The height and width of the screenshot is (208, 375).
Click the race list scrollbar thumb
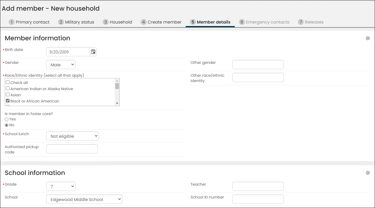click(117, 86)
